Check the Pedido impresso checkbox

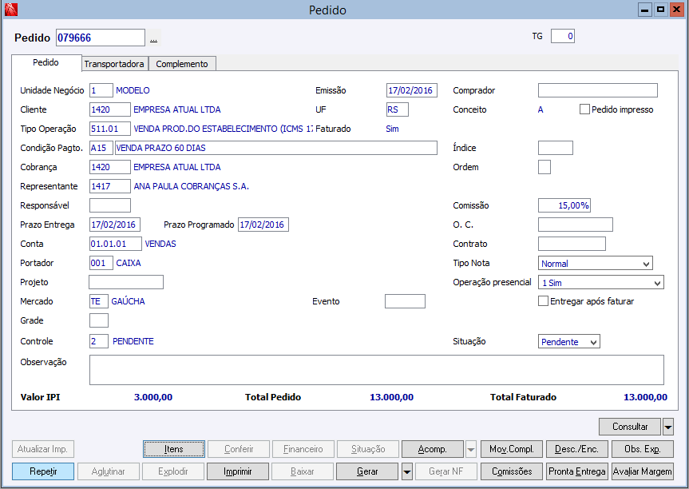pos(584,109)
